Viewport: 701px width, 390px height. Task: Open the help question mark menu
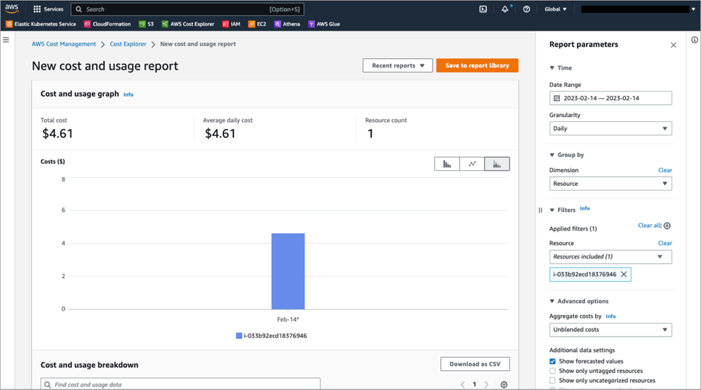click(x=527, y=9)
